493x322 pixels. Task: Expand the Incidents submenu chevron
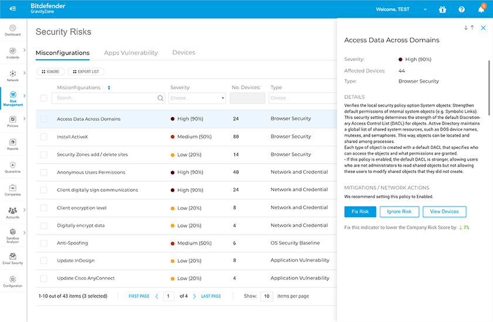coord(24,50)
